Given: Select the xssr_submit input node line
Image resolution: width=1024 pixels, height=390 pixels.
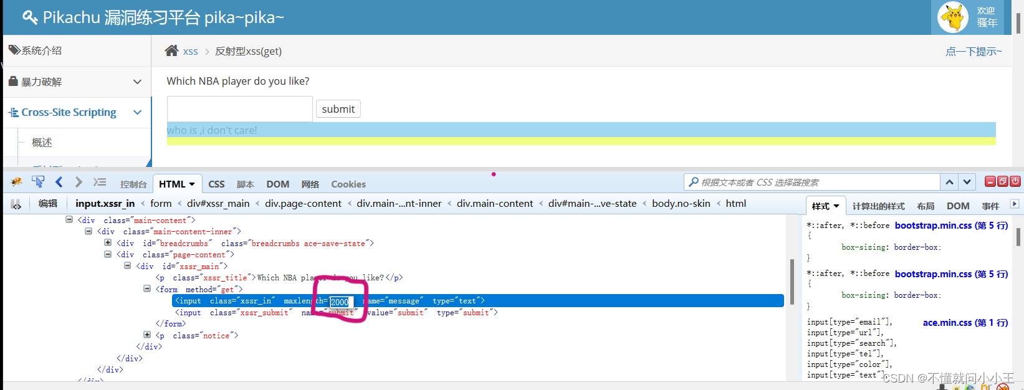Looking at the screenshot, I should tap(337, 312).
